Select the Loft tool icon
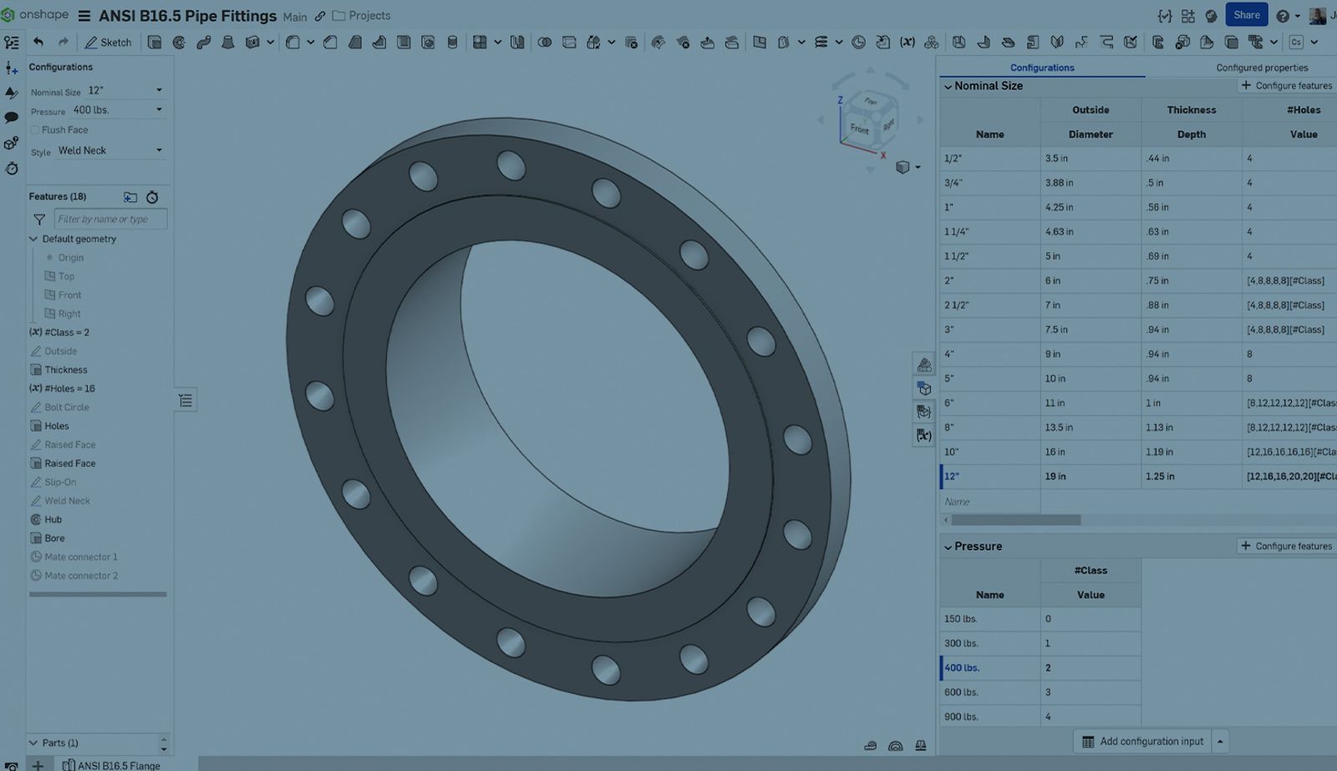The height and width of the screenshot is (771, 1337). [x=227, y=42]
